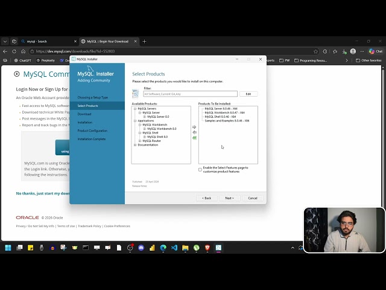Screen dimensions: 386x290
Task: Open the Programing Resources bookmark folder
Action: click(x=311, y=60)
